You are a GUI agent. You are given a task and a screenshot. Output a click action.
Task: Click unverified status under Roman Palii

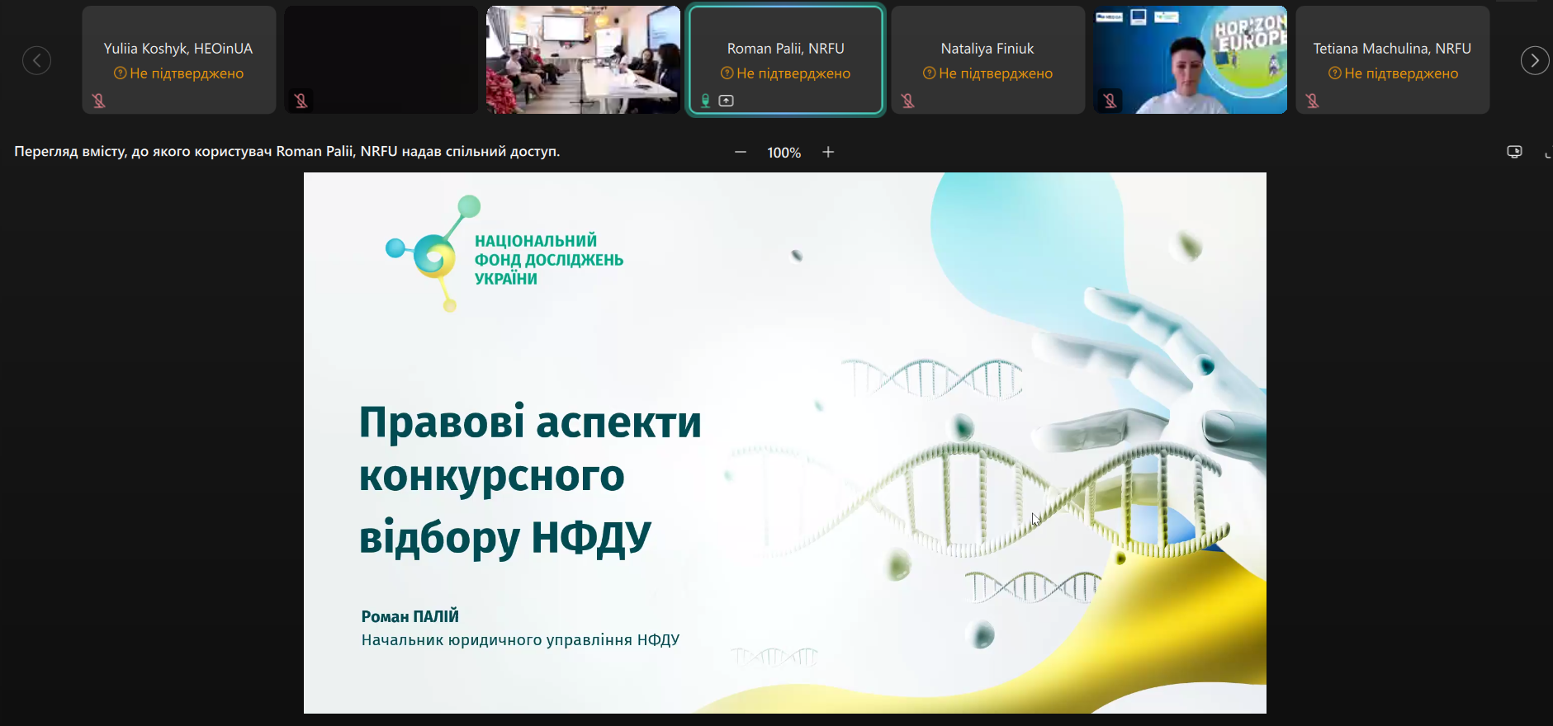click(x=785, y=73)
